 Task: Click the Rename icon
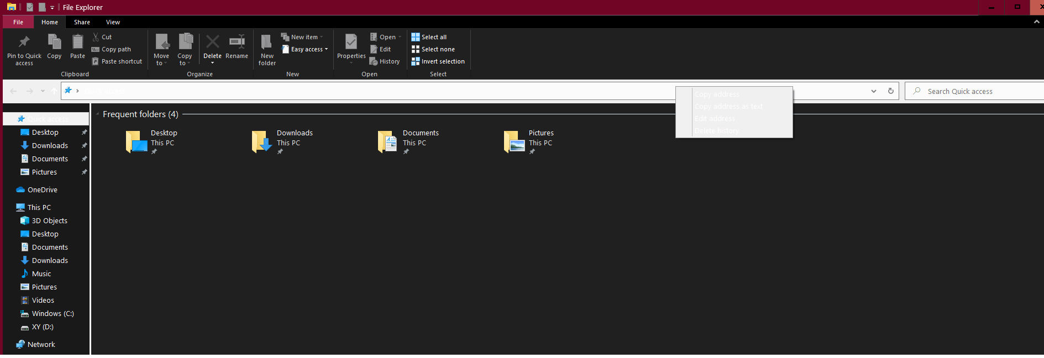[x=237, y=42]
